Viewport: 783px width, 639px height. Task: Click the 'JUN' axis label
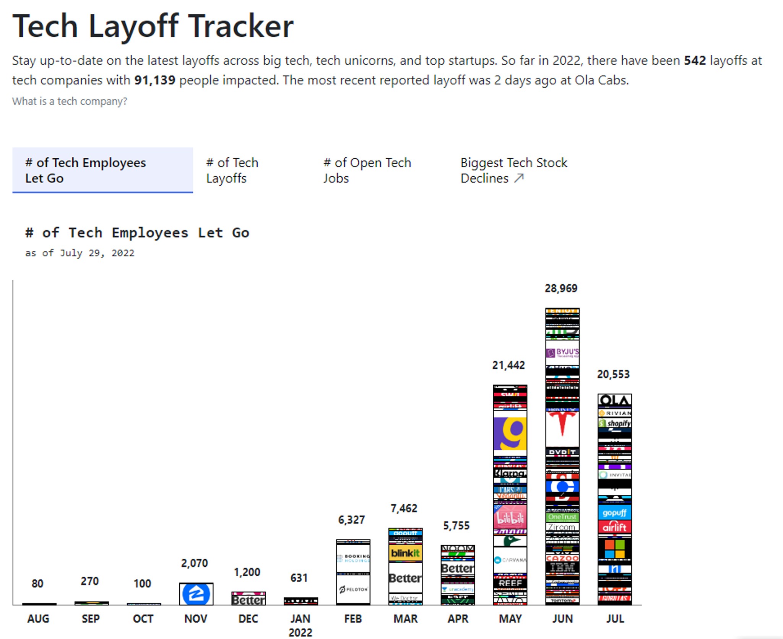(563, 619)
